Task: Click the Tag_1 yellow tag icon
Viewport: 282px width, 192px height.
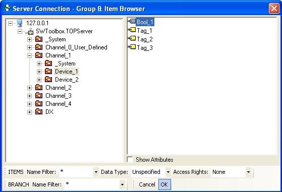Action: pyautogui.click(x=132, y=30)
